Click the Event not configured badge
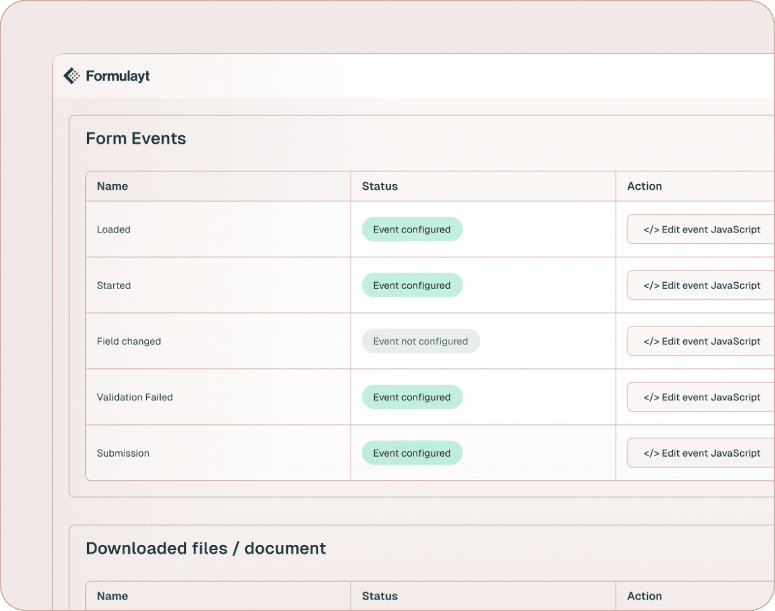Screen dimensions: 775x611 421,341
